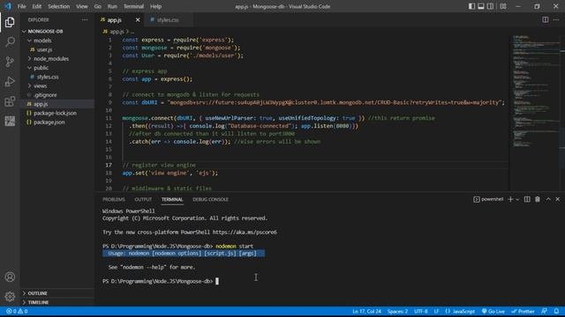Open the Accounts icon in activity bar
This screenshot has width=565, height=317.
(x=10, y=276)
